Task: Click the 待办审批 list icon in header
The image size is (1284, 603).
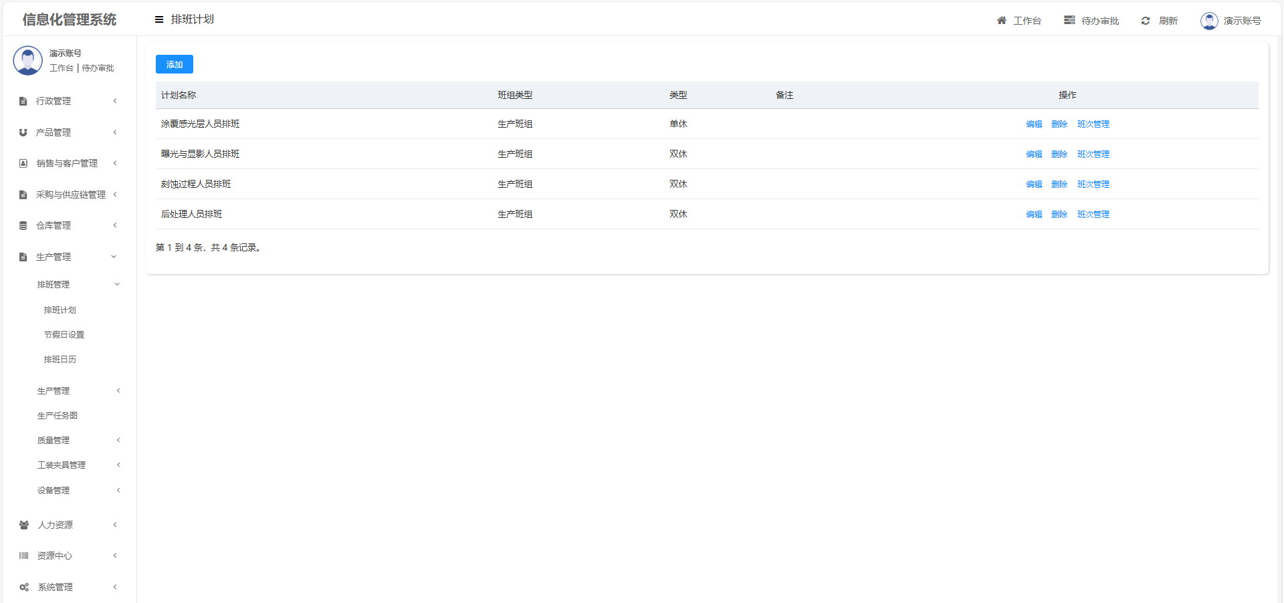Action: pyautogui.click(x=1069, y=21)
